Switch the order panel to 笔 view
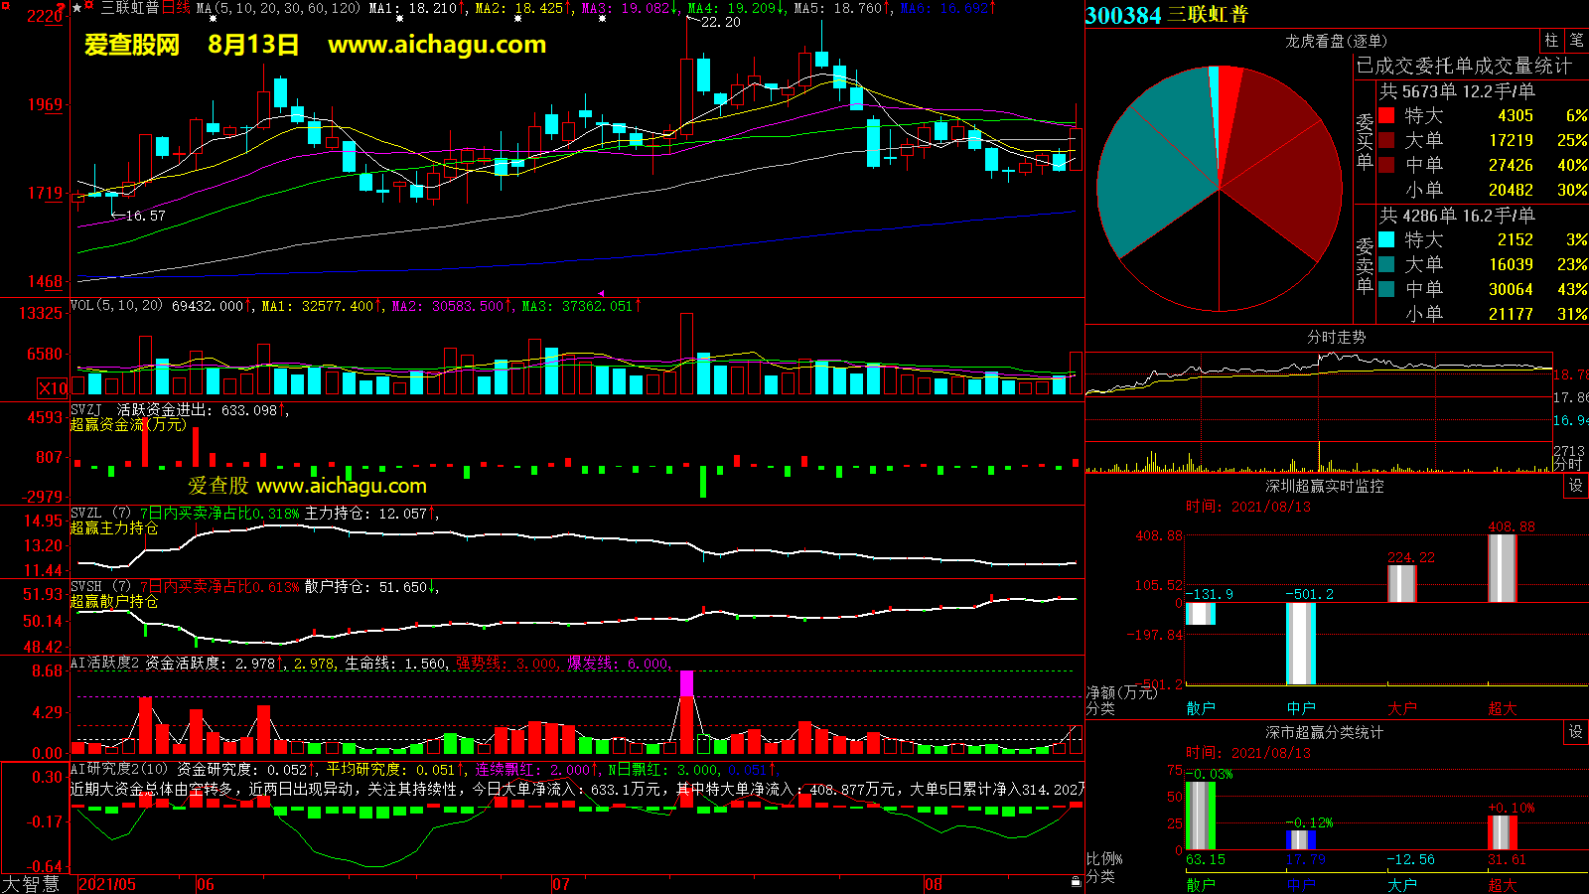The height and width of the screenshot is (894, 1589). [x=1576, y=41]
